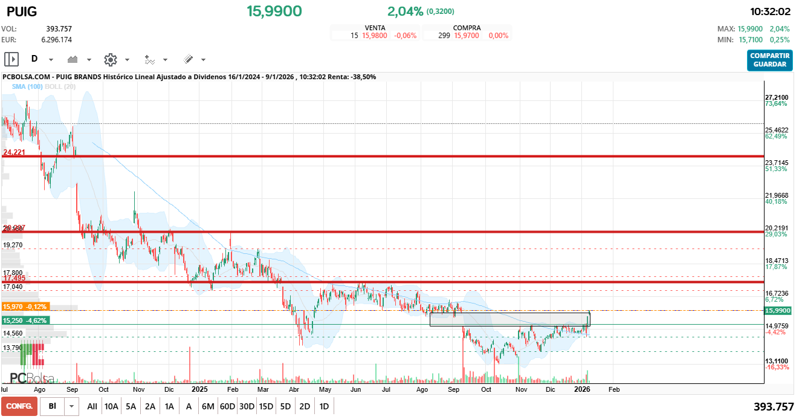This screenshot has height=419, width=802.
Task: Open the chart settings gear icon
Action: [109, 59]
